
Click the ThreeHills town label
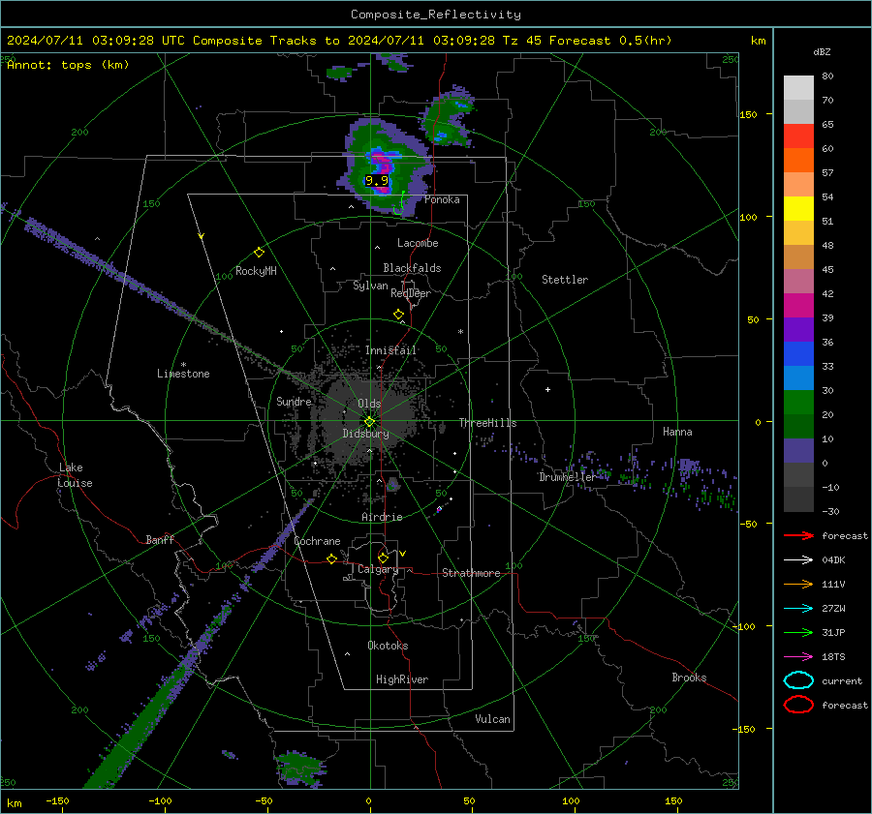click(x=487, y=423)
